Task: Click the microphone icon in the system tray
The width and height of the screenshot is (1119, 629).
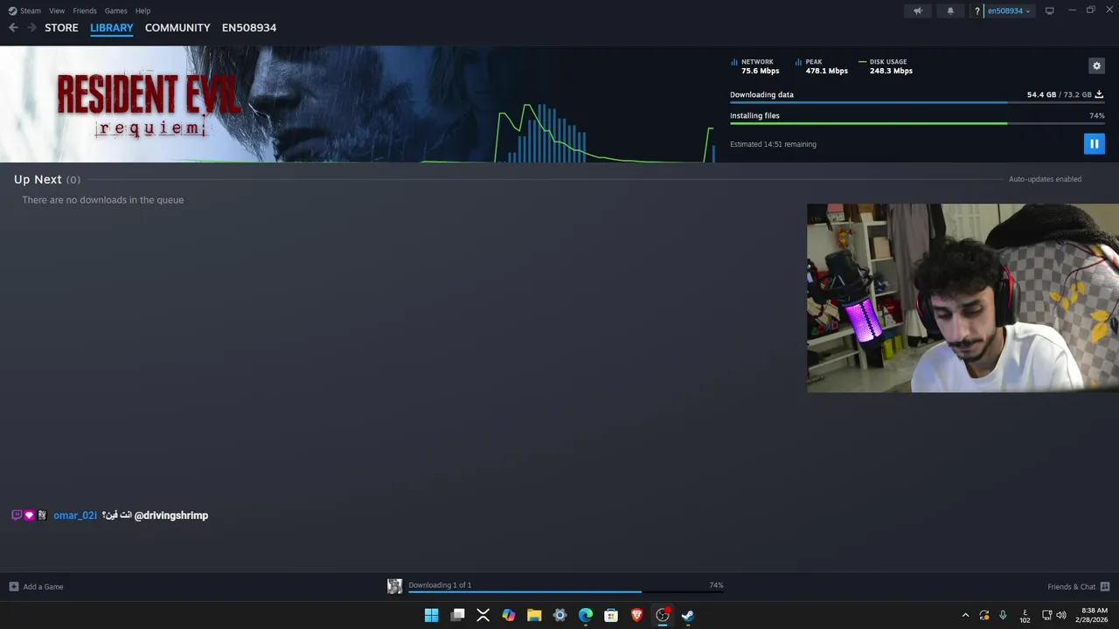Action: (1003, 615)
